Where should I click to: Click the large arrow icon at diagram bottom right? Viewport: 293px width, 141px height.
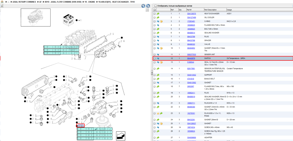click(120, 136)
